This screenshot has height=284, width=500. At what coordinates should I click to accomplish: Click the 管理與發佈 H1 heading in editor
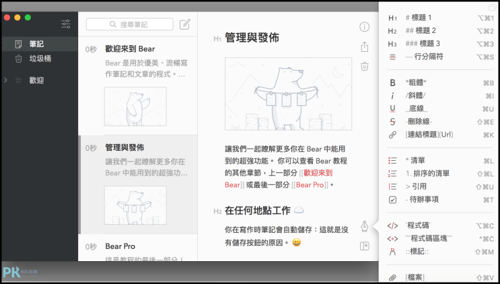coord(252,38)
